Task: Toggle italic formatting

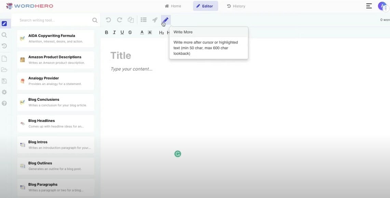Action: (x=114, y=32)
